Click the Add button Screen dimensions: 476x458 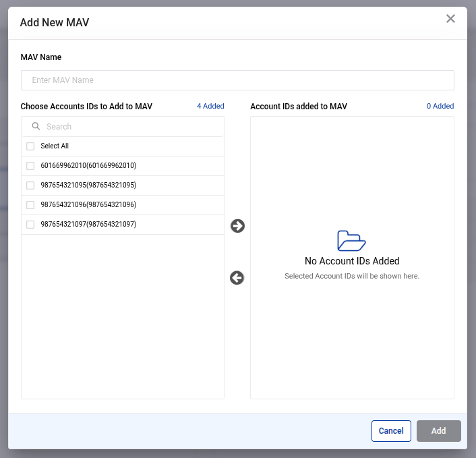tap(438, 431)
